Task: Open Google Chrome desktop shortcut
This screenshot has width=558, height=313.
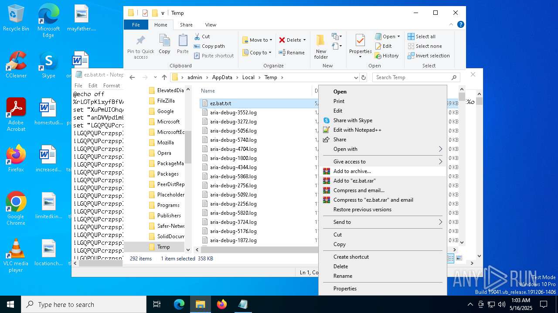Action: click(x=16, y=208)
